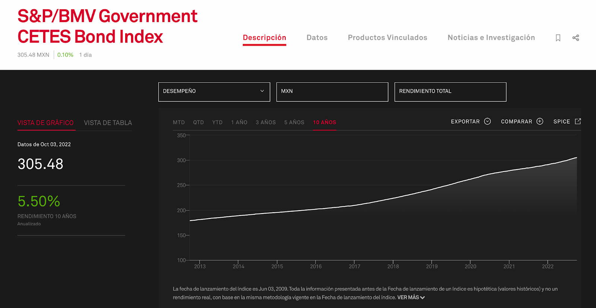This screenshot has width=596, height=308.
Task: Click the large 305.48 index value
Action: 40,164
